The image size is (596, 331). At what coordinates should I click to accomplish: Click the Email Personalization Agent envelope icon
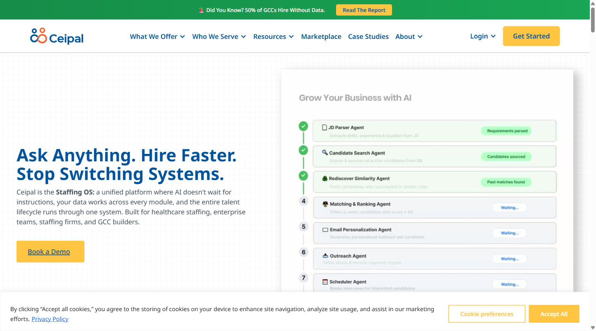pyautogui.click(x=325, y=230)
